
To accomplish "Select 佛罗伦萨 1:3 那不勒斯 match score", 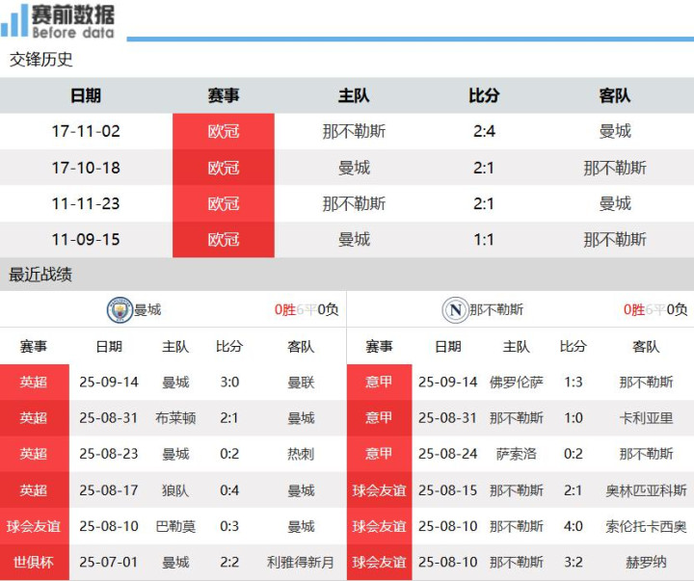I will pyautogui.click(x=574, y=383).
